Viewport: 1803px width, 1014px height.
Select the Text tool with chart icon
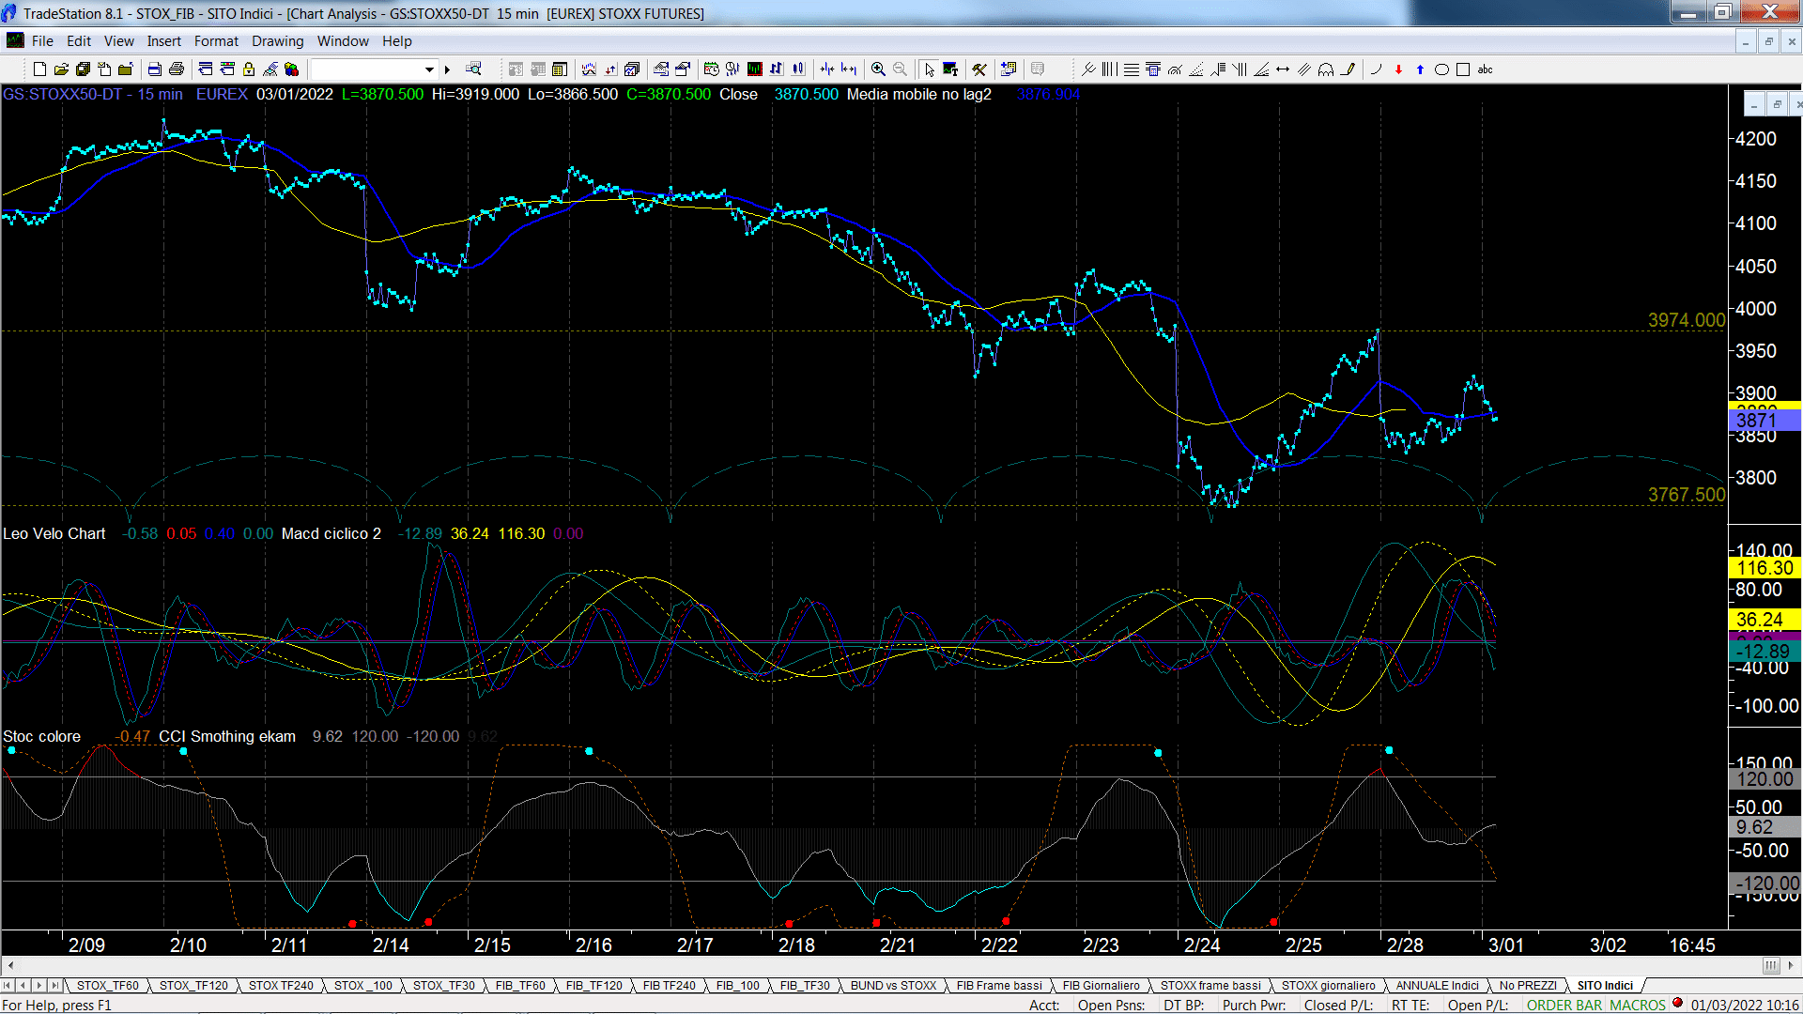pyautogui.click(x=950, y=69)
